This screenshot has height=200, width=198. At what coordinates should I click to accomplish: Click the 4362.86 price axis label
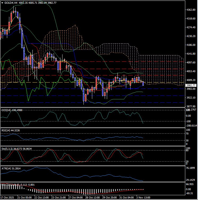(191, 10)
